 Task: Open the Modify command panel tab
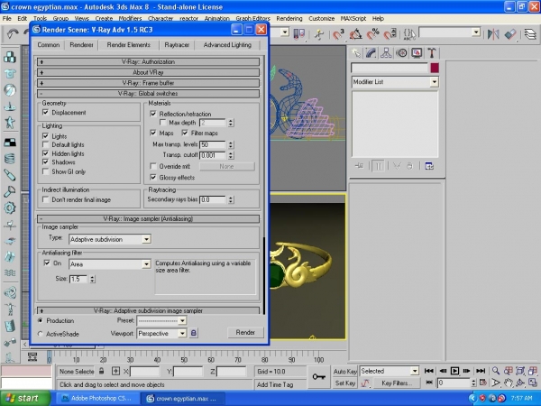point(371,53)
